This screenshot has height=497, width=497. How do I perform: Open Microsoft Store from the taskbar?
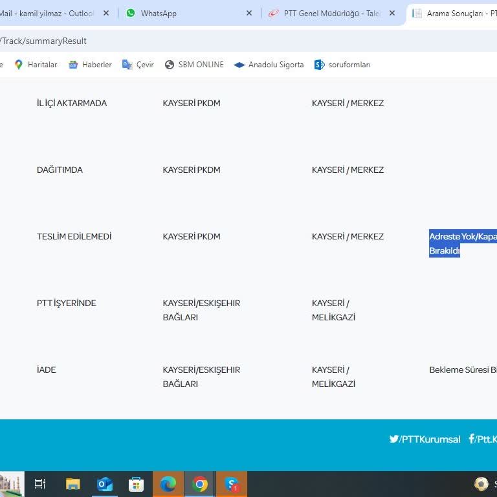pos(137,484)
